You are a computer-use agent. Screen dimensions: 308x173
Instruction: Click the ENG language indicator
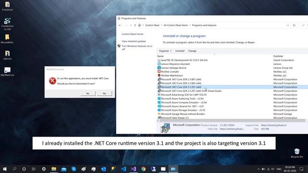point(279,169)
